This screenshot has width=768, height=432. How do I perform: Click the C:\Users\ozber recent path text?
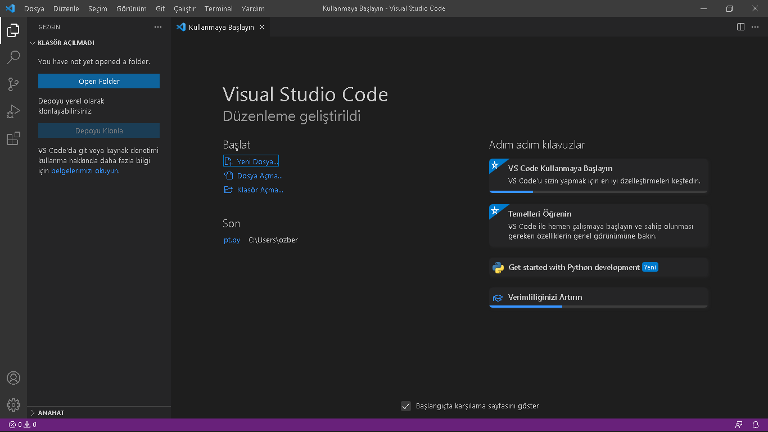tap(273, 240)
